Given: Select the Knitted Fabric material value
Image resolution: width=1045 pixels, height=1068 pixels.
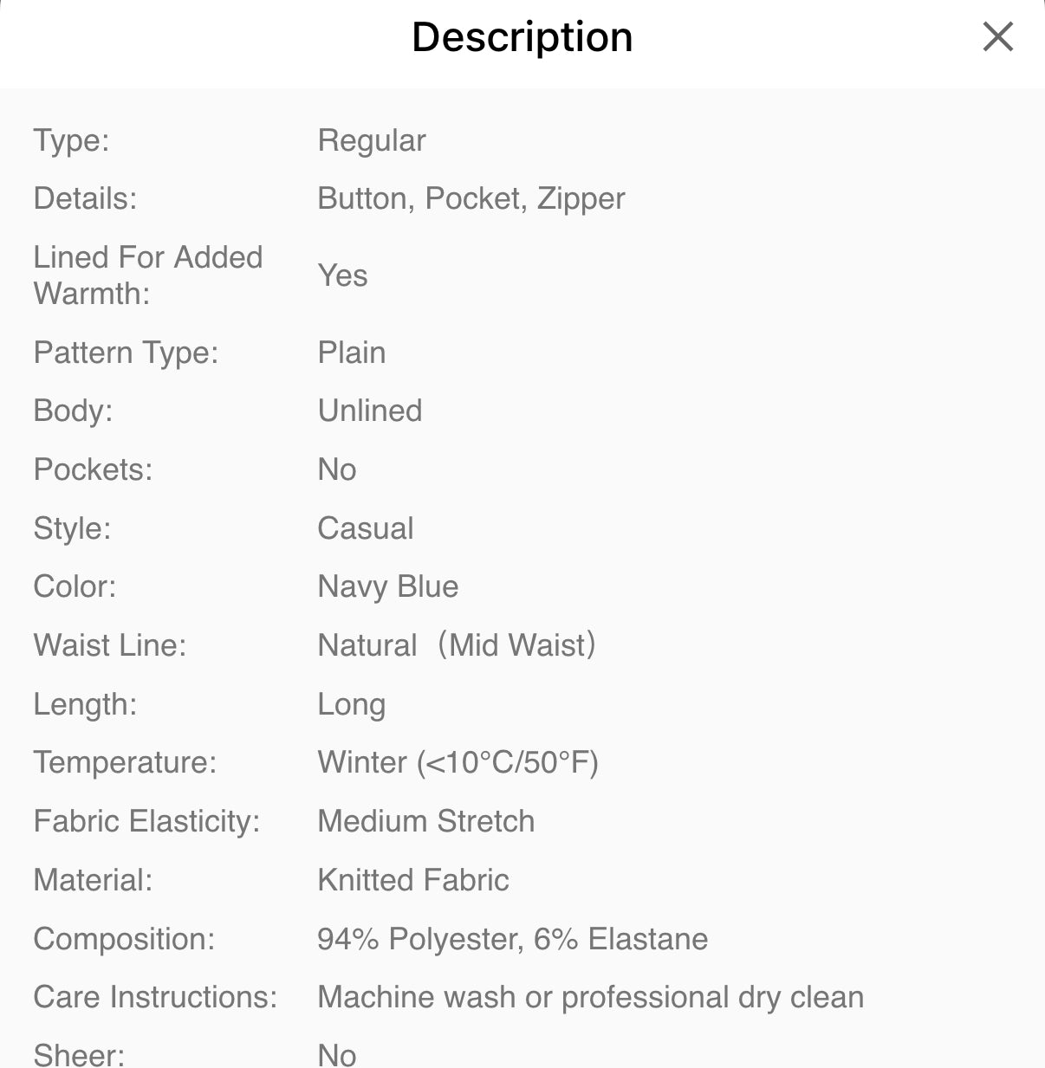Looking at the screenshot, I should 412,880.
